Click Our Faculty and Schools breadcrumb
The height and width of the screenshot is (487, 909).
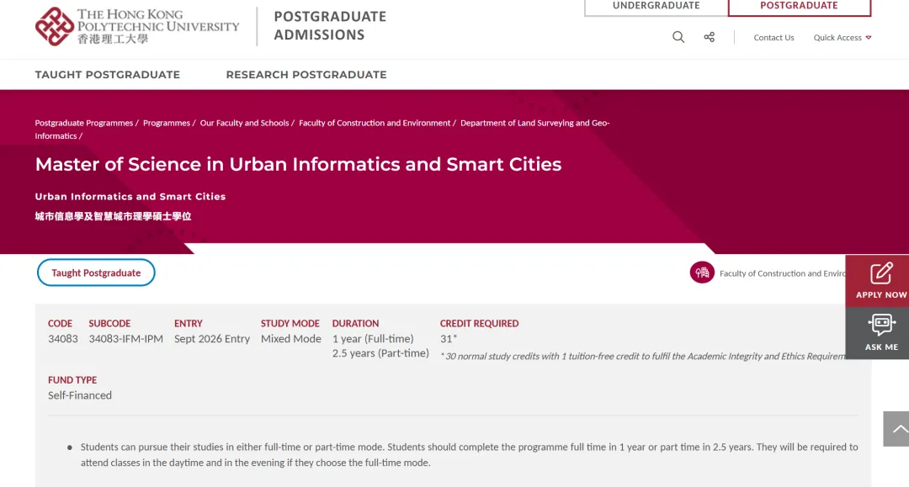tap(244, 123)
